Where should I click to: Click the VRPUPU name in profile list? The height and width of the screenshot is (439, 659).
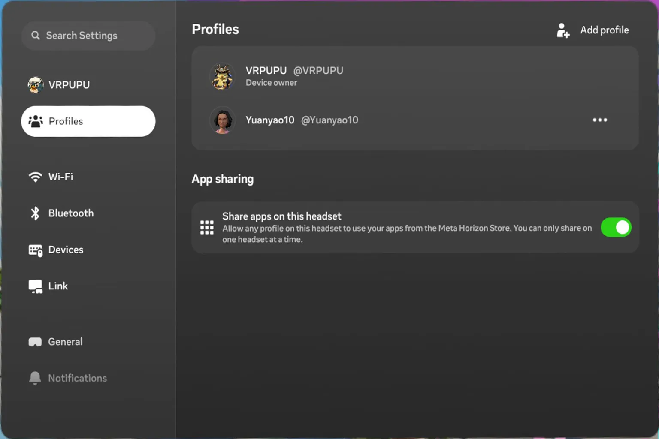266,70
